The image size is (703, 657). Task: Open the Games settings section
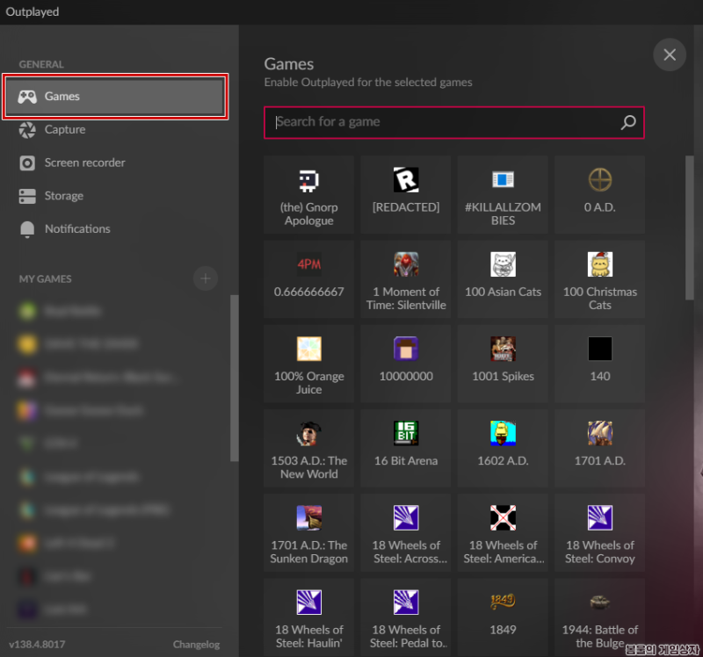[x=115, y=97]
